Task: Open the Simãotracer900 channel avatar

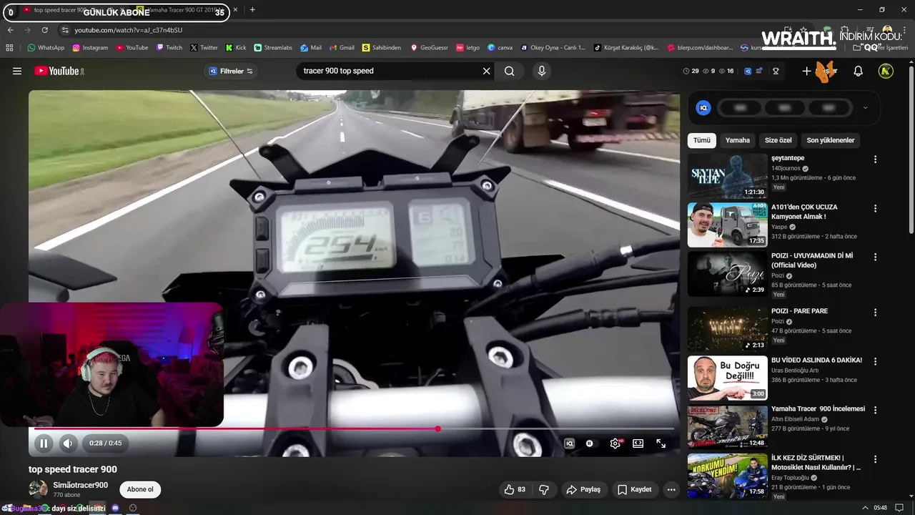Action: (x=38, y=489)
